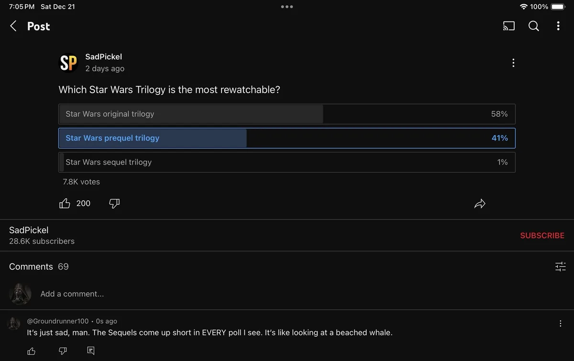This screenshot has height=361, width=574.
Task: Open the SadPickel channel row above subscriber count
Action: 29,230
